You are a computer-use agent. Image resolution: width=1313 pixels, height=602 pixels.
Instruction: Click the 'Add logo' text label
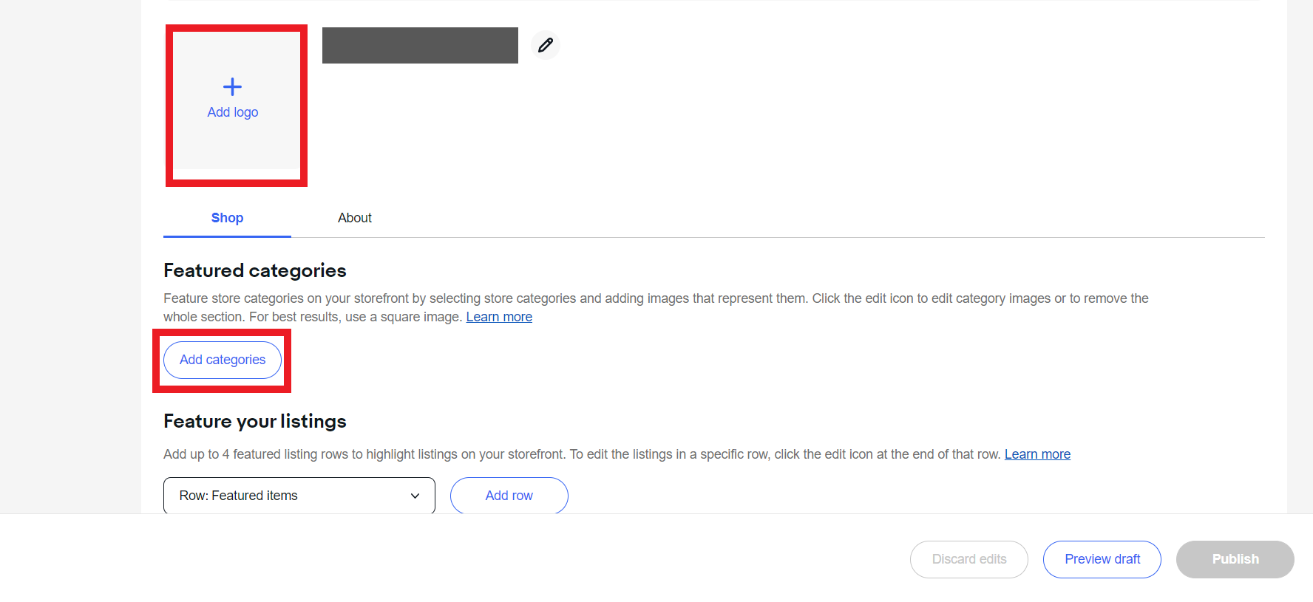[x=233, y=112]
